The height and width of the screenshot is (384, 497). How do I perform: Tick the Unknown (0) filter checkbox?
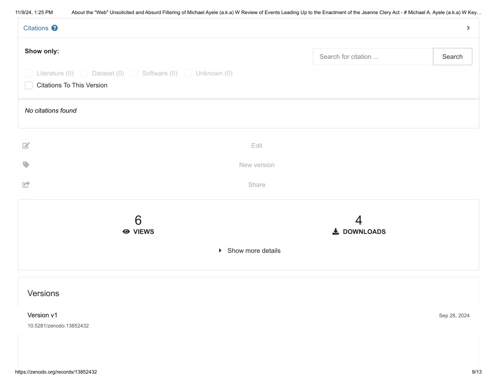click(x=188, y=74)
